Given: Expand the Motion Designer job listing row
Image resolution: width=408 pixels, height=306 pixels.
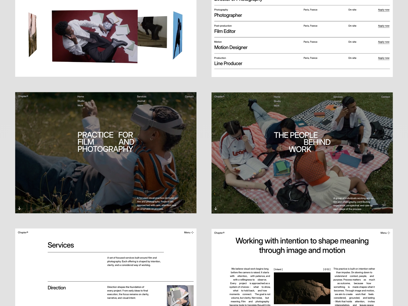Looking at the screenshot, I should [231, 47].
